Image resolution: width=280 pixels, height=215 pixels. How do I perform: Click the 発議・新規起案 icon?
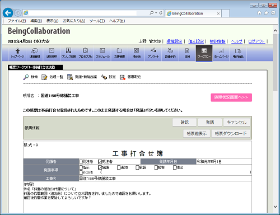click(70, 77)
